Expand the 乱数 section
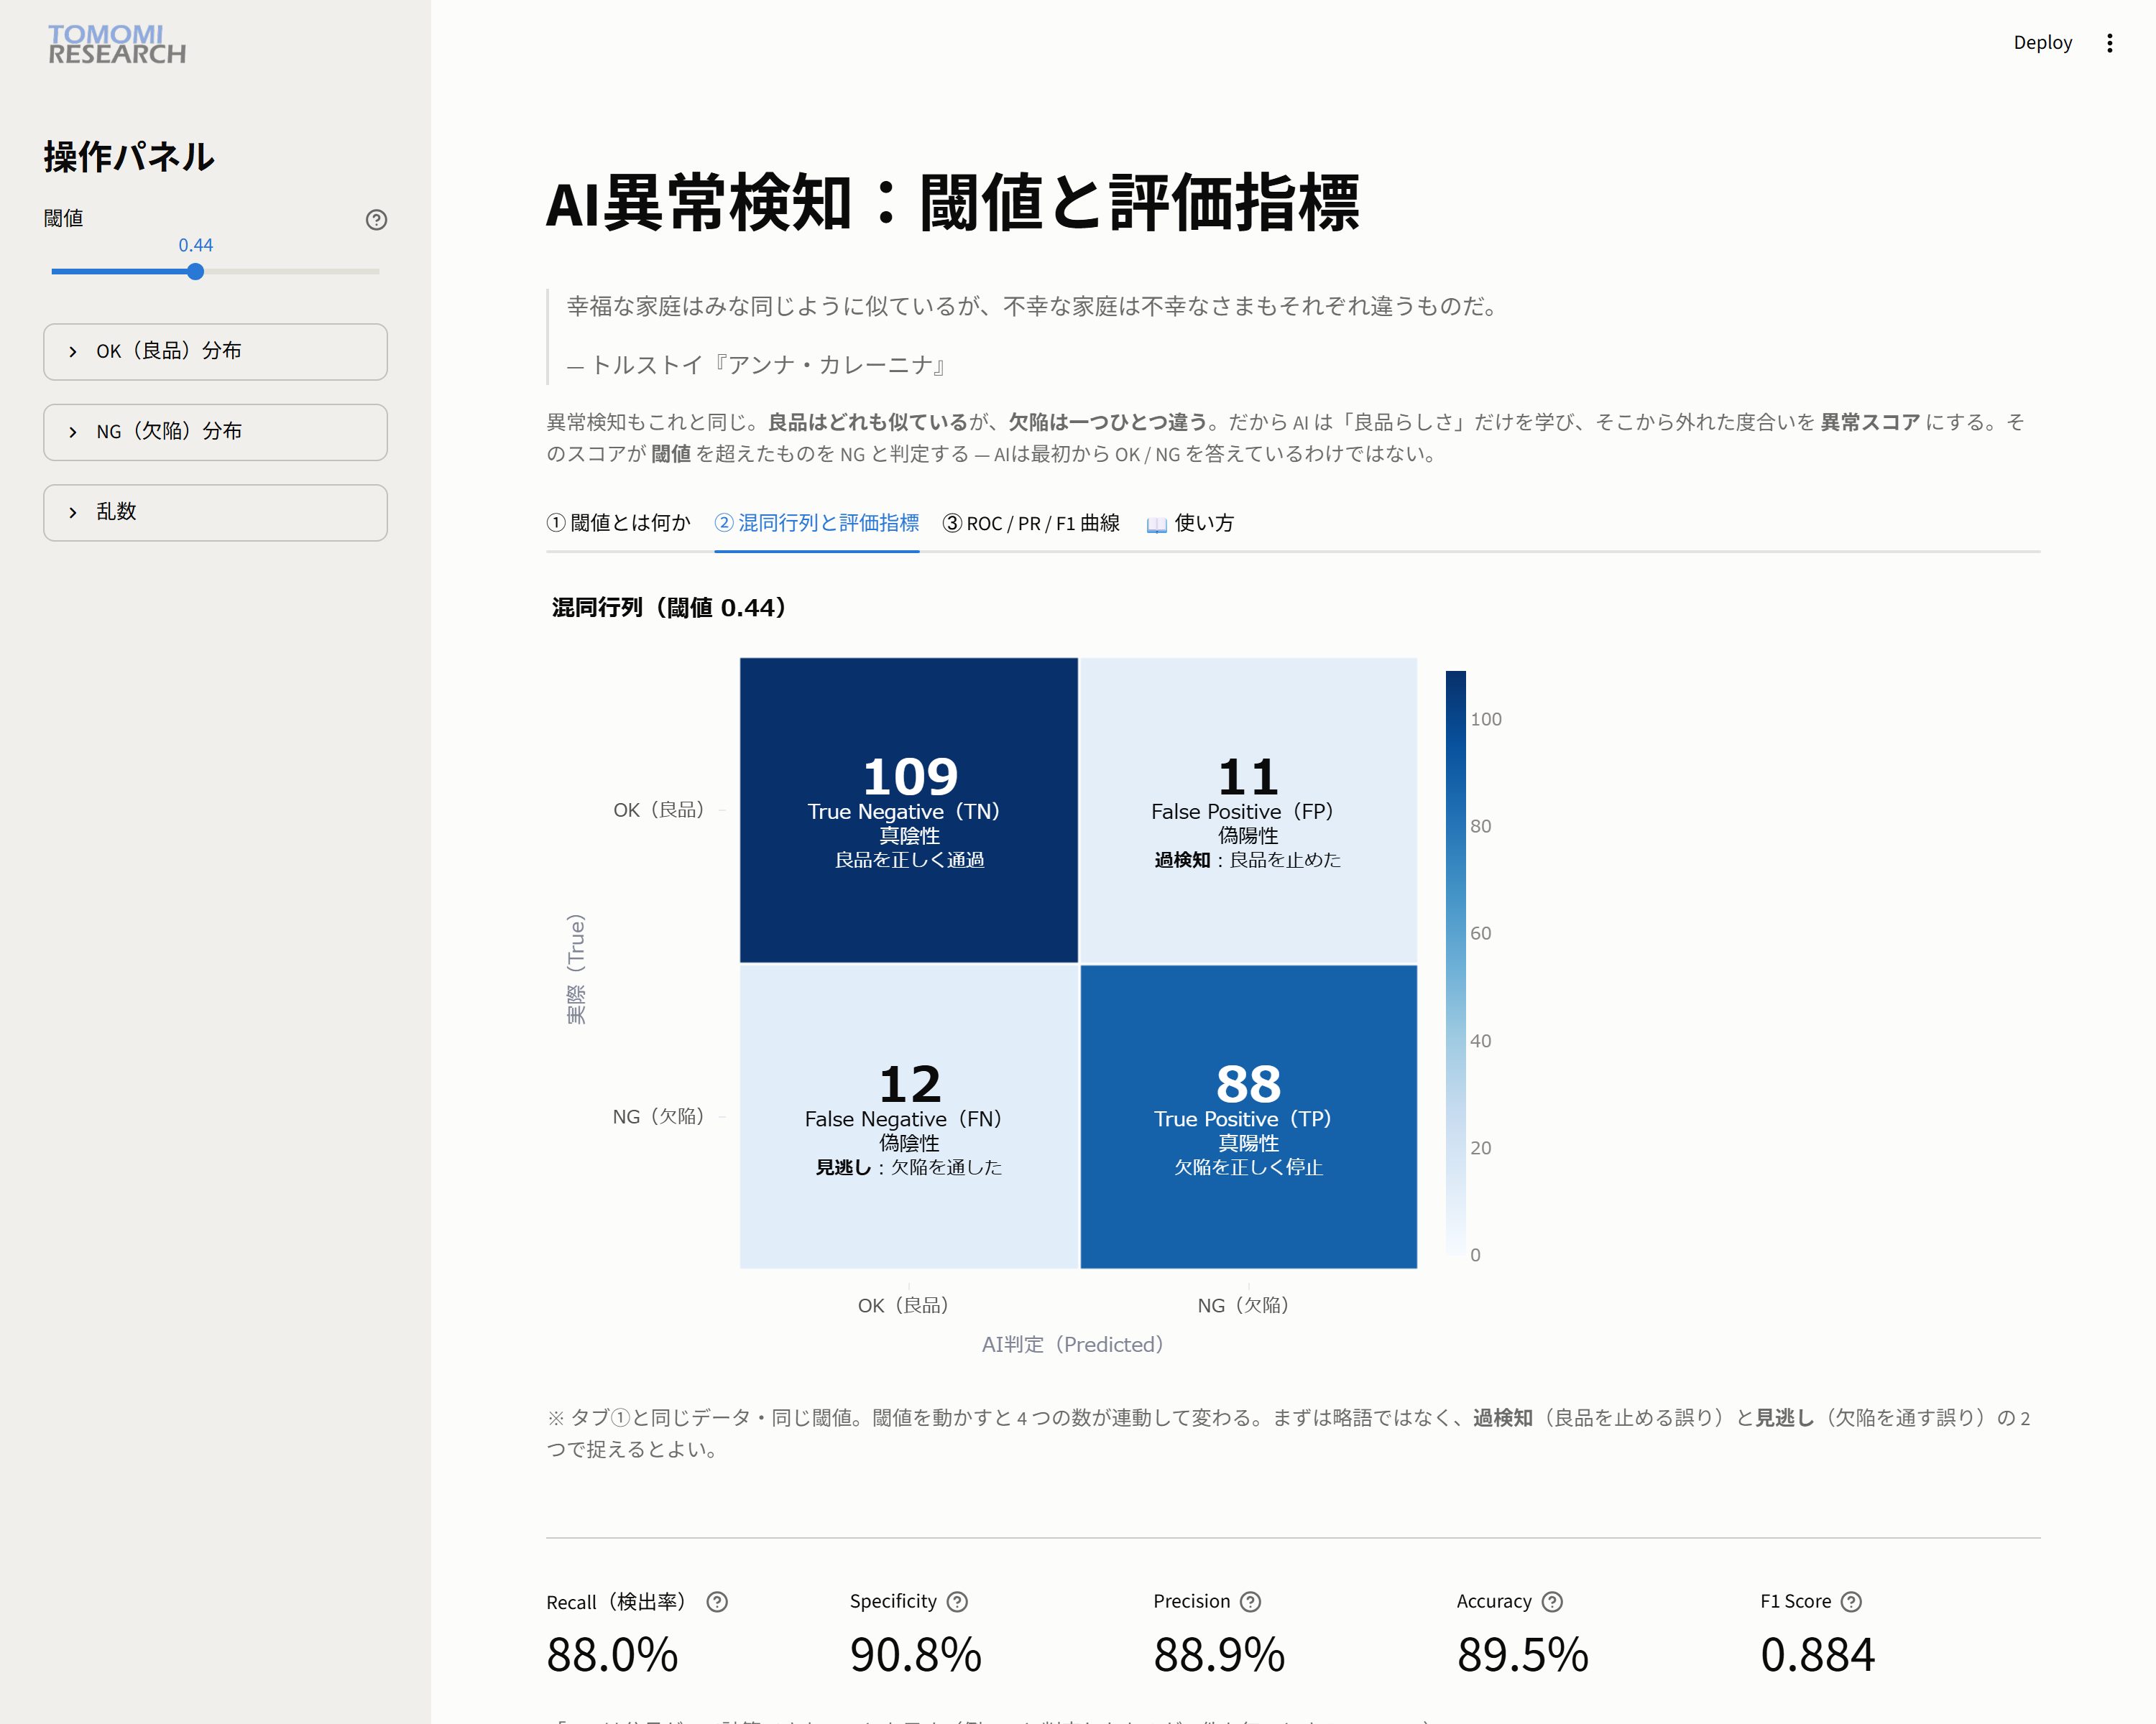Viewport: 2156px width, 1724px height. pos(215,513)
